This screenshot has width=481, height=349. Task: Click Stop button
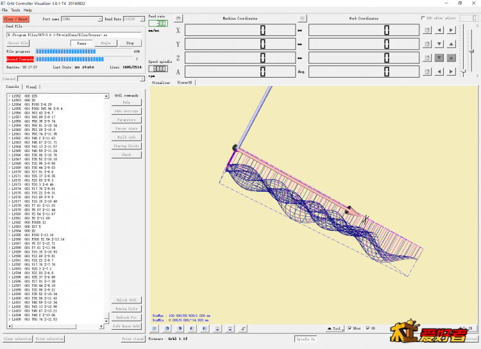130,43
